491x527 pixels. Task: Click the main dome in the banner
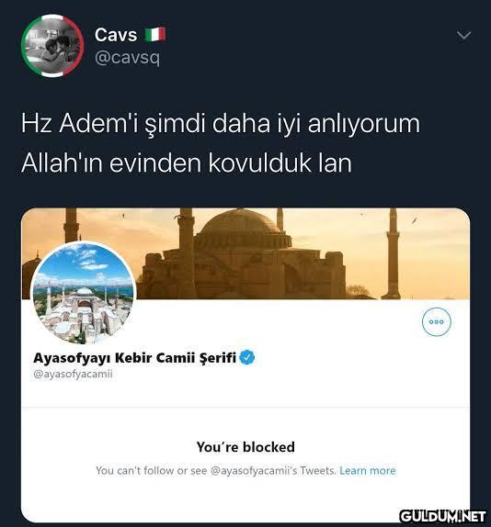point(240,223)
